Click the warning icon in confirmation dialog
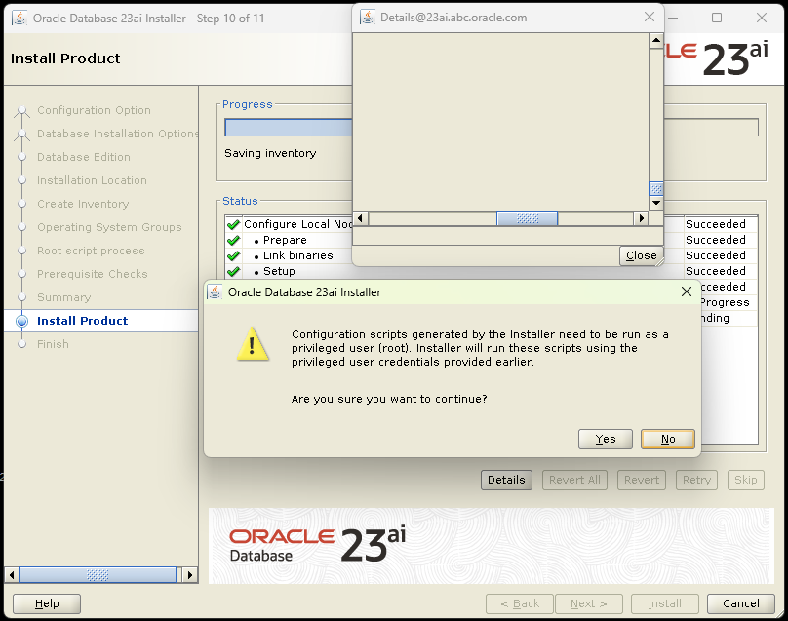 point(253,346)
